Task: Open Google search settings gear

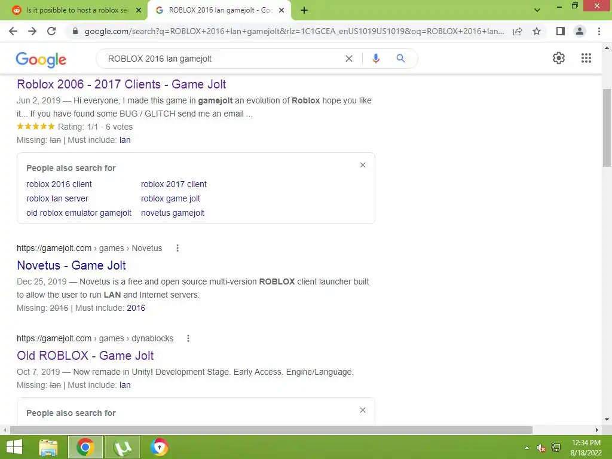Action: pos(559,58)
